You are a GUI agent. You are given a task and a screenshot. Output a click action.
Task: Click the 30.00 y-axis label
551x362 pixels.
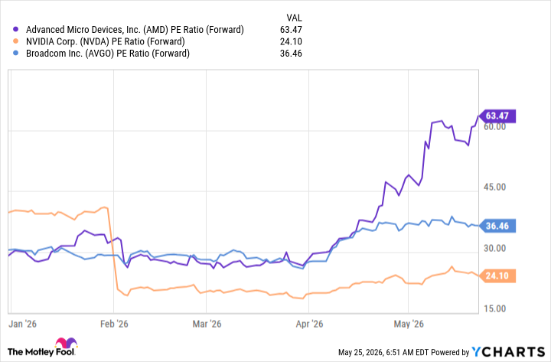click(x=495, y=248)
